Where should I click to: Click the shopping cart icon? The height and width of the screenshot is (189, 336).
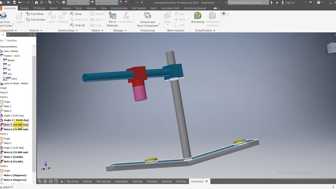[x=311, y=2]
